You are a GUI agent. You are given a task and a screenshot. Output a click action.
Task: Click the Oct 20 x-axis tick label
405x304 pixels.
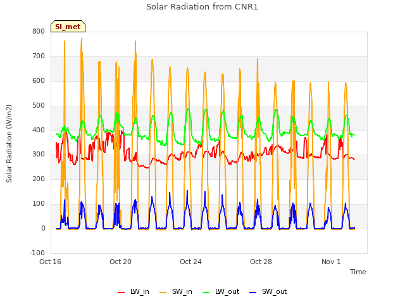120,262
